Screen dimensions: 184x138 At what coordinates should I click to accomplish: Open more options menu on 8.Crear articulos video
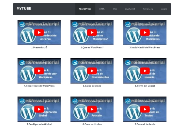108,101
